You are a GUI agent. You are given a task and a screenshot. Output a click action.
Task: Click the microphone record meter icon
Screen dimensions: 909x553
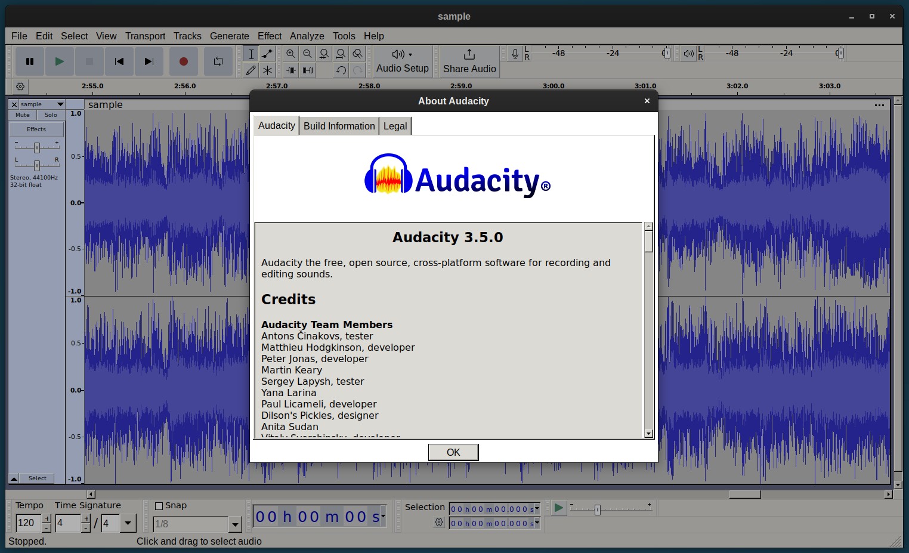click(515, 54)
